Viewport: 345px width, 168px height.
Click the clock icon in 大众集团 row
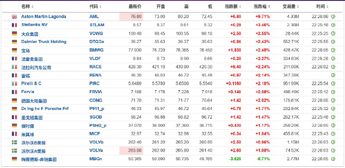click(333, 34)
